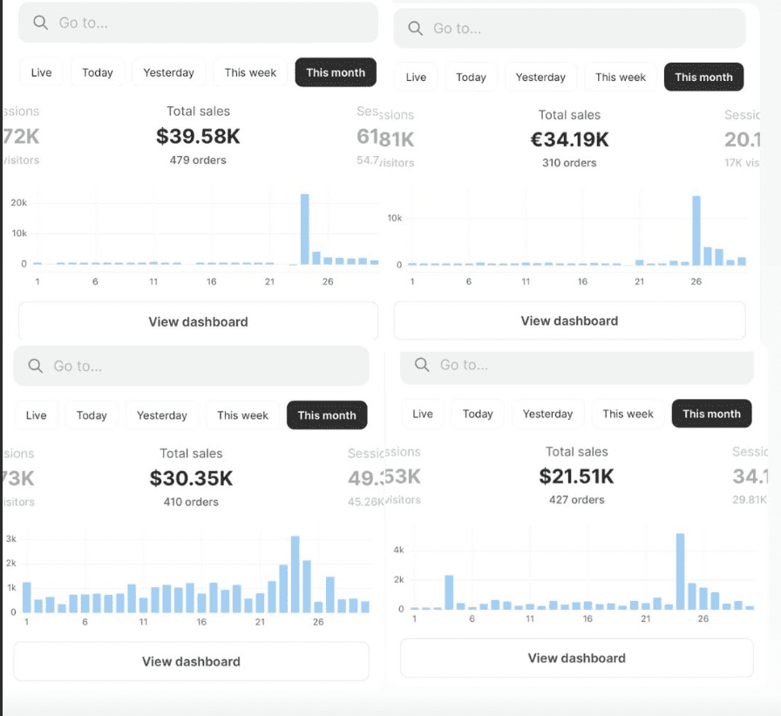The width and height of the screenshot is (781, 716).
Task: Open Live view in the $21.51K panel
Action: [423, 414]
